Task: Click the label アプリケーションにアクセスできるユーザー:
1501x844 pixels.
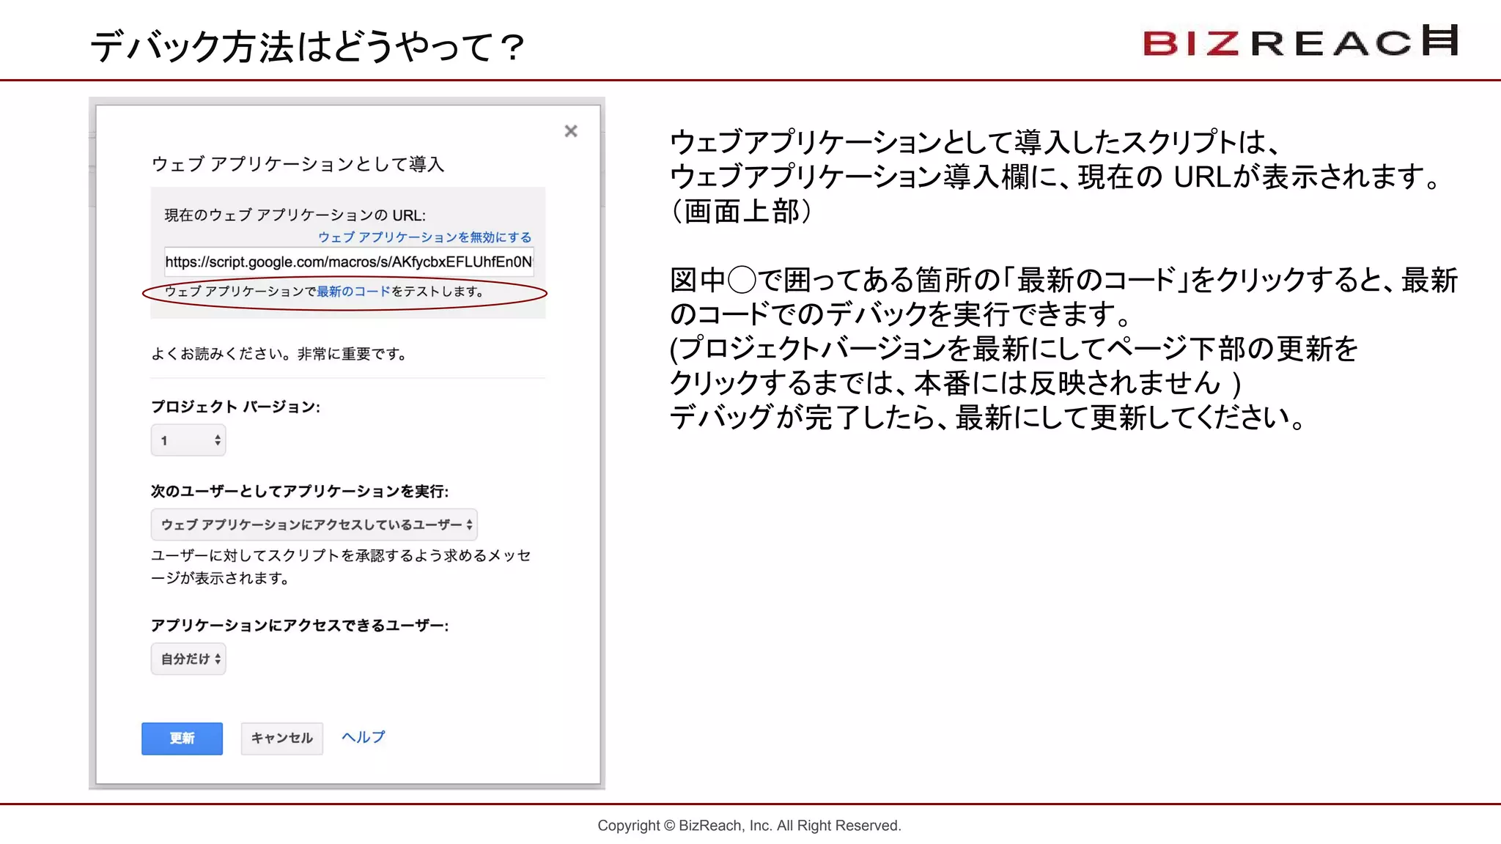Action: (300, 625)
